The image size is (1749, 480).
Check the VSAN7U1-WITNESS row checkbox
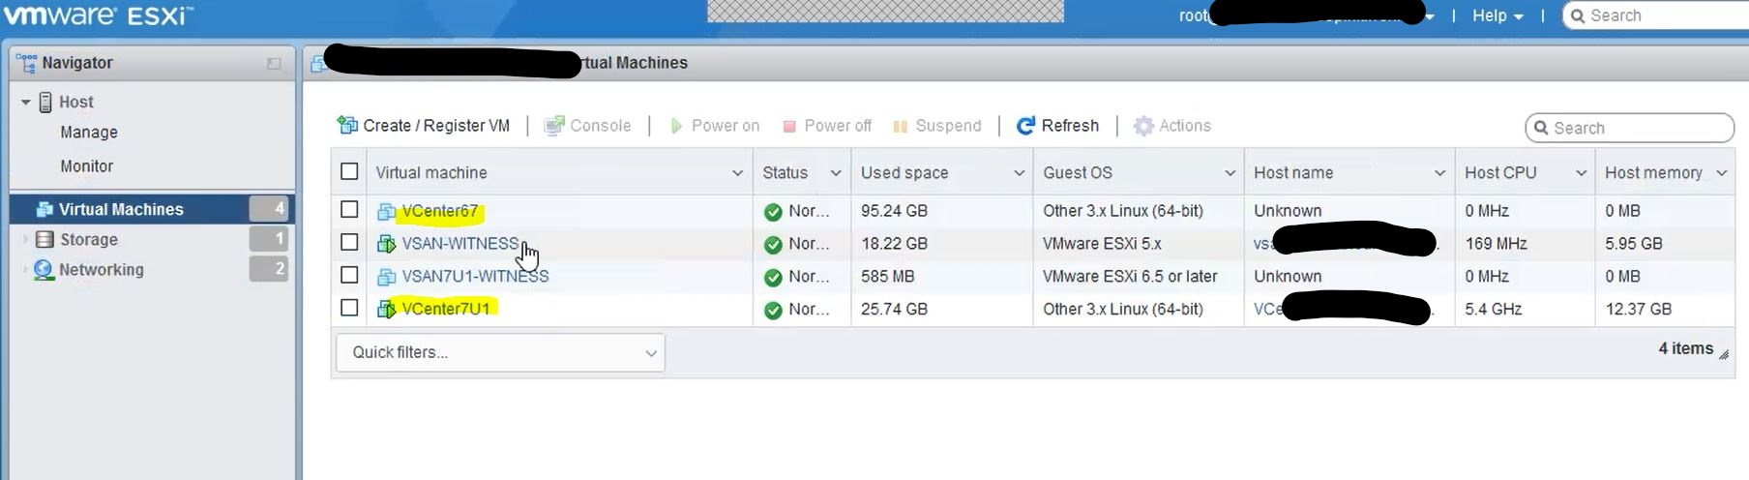point(349,275)
